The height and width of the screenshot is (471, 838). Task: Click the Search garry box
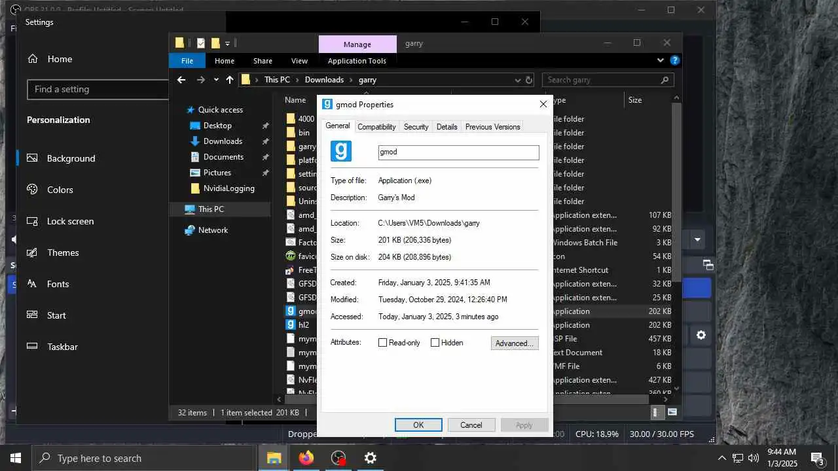[608, 80]
